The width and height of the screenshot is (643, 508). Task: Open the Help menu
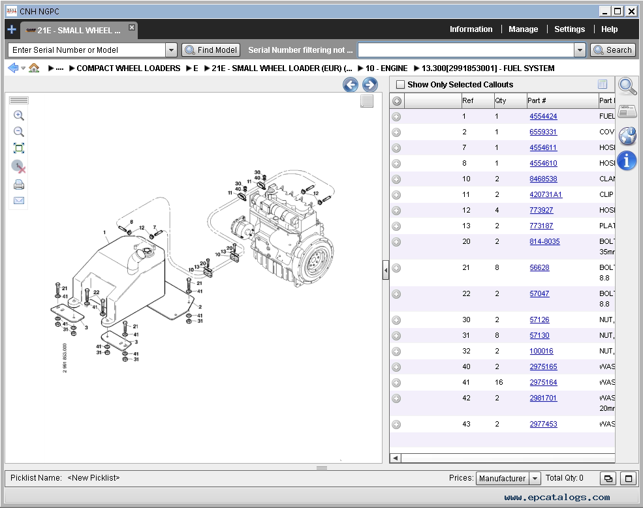[x=609, y=29]
